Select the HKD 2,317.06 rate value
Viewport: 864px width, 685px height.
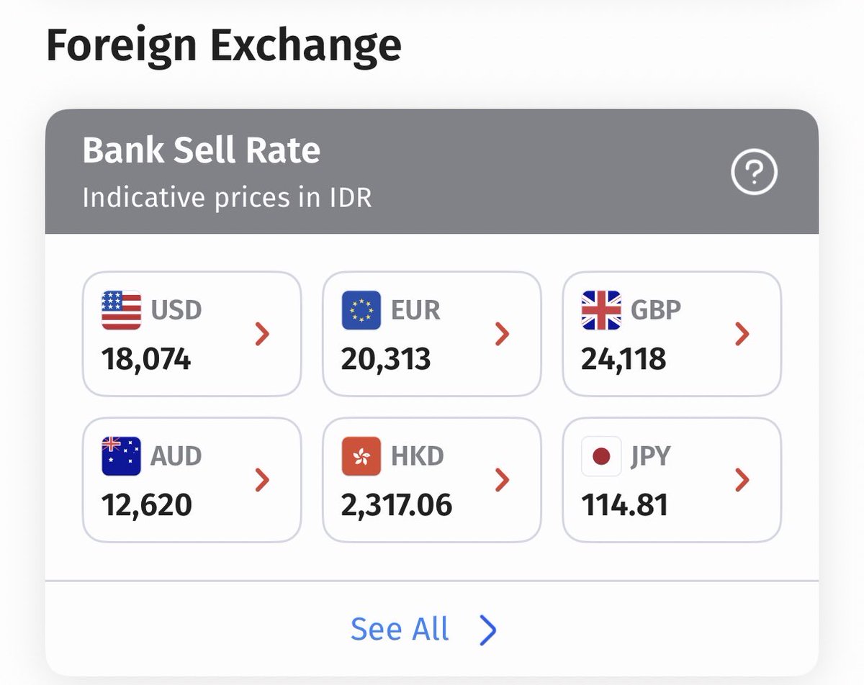point(397,505)
